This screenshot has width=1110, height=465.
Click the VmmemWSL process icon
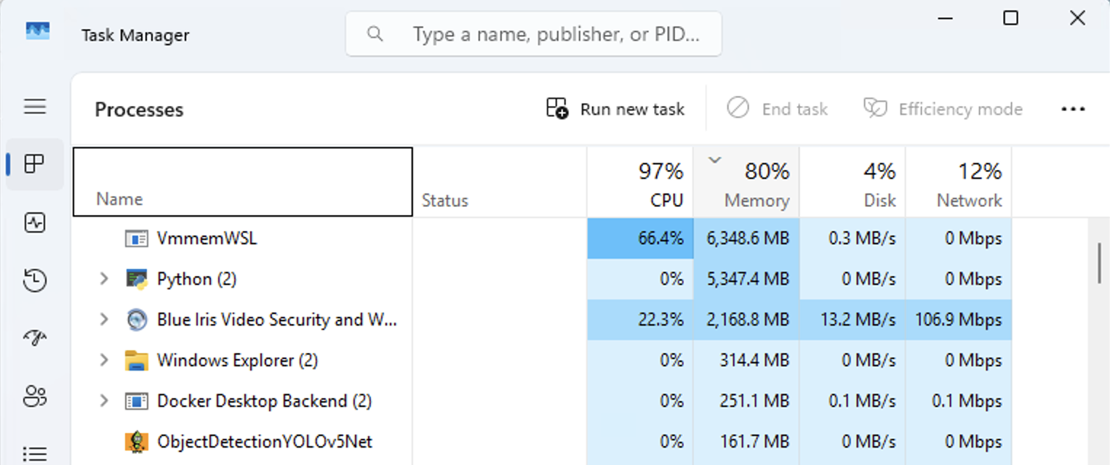click(x=136, y=238)
